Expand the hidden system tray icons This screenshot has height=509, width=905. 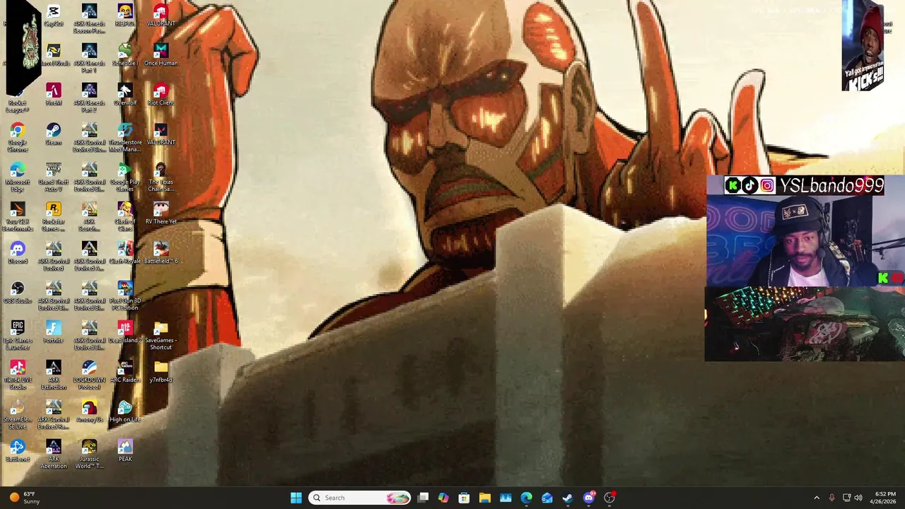[x=817, y=498]
